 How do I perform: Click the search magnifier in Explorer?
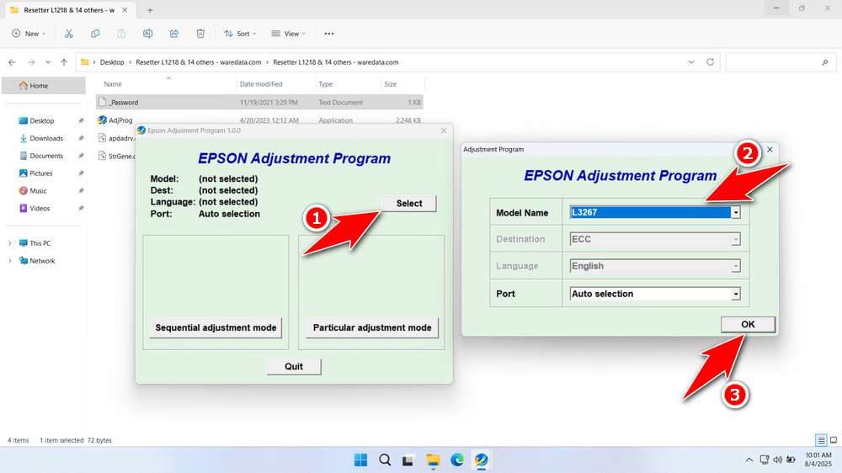tap(825, 62)
